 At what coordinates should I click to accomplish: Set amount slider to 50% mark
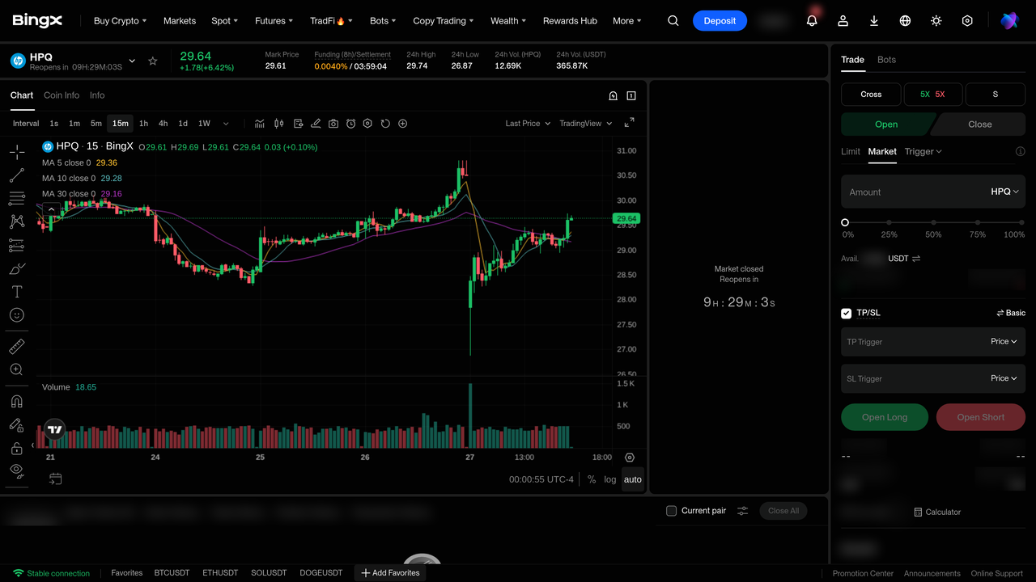933,222
